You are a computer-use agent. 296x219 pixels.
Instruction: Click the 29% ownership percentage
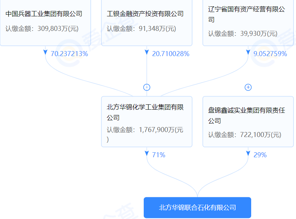click(261, 155)
